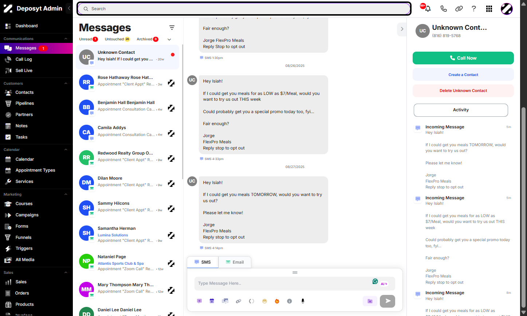The image size is (527, 316).
Task: Show Archived messages tab
Action: [x=148, y=39]
